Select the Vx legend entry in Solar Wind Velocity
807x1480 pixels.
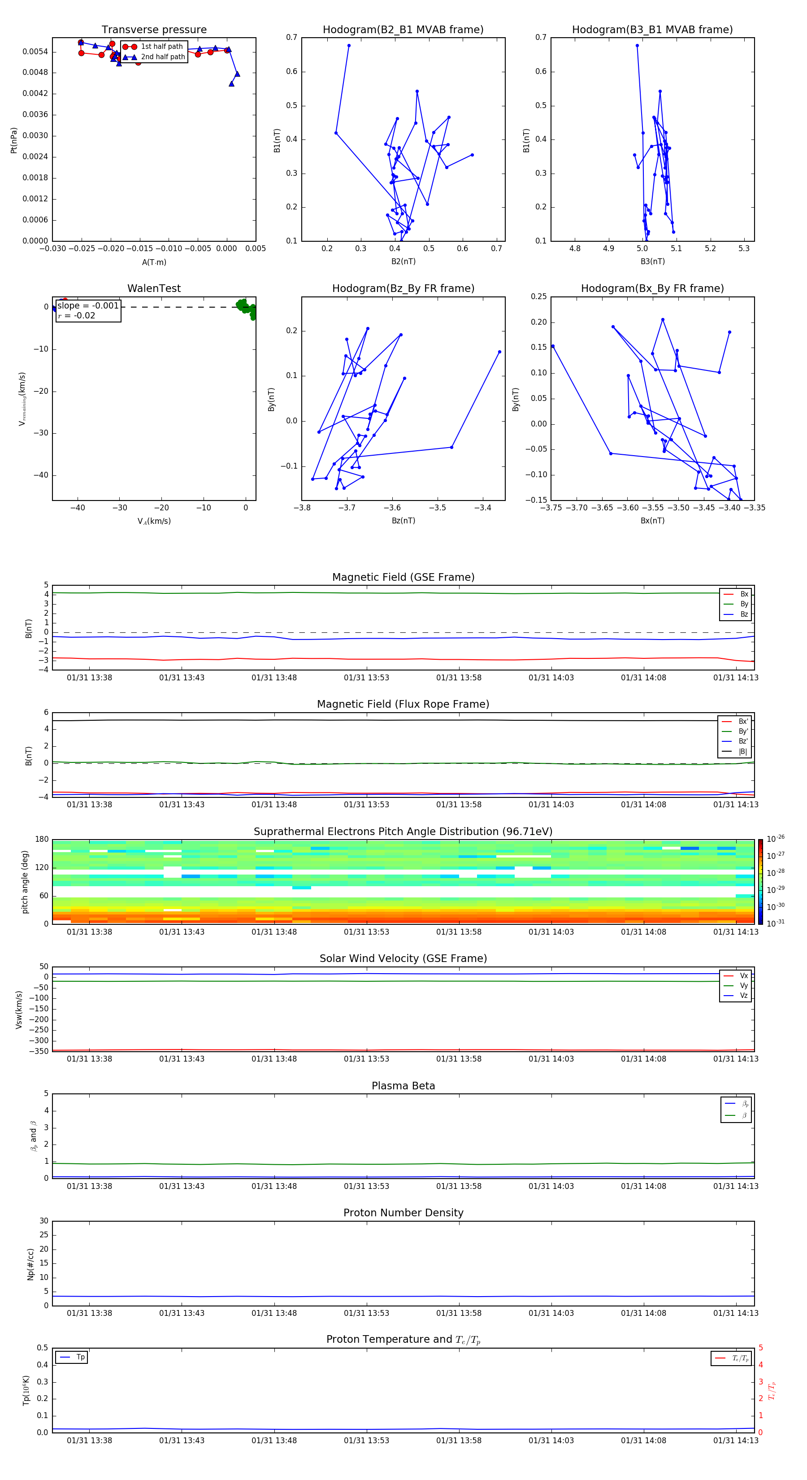coord(736,975)
